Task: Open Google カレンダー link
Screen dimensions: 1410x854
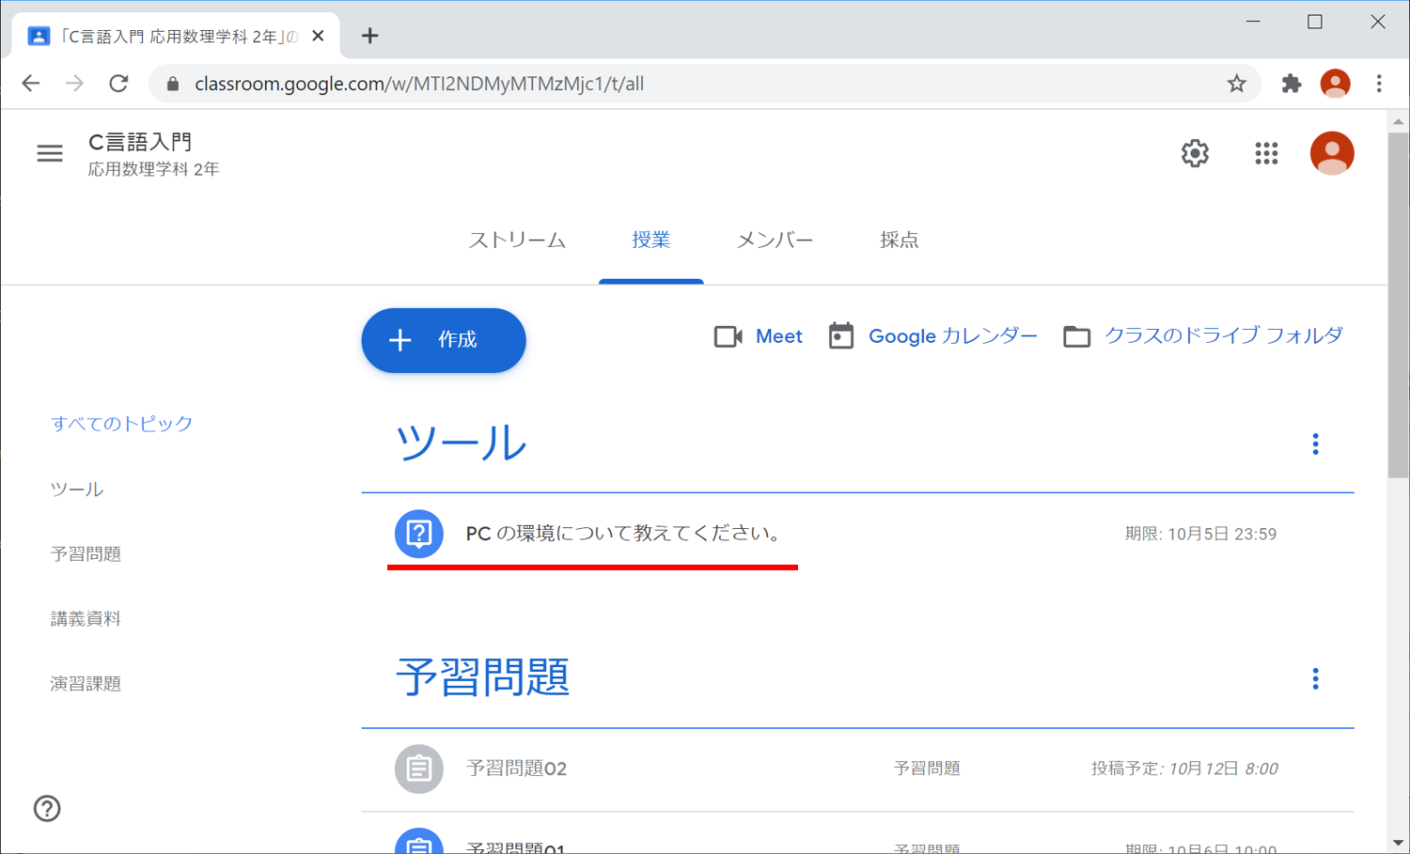Action: point(952,336)
